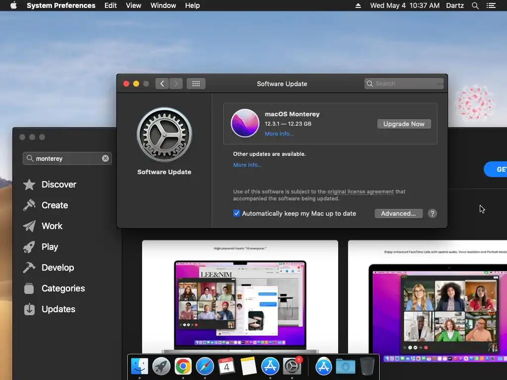507x380 pixels.
Task: Open More Info link under macOS Monterey
Action: (279, 134)
